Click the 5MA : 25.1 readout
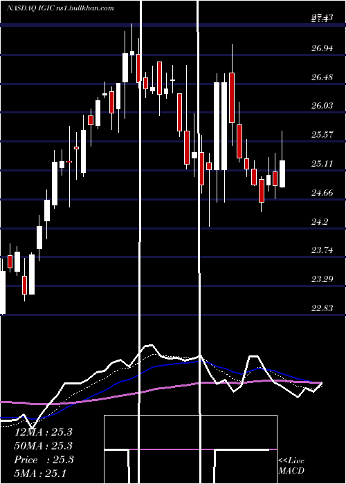Image resolution: width=346 pixels, height=484 pixels. (x=40, y=473)
